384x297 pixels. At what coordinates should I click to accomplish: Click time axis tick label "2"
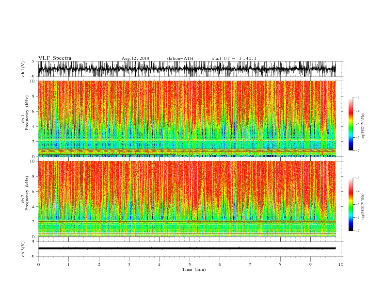(99, 264)
